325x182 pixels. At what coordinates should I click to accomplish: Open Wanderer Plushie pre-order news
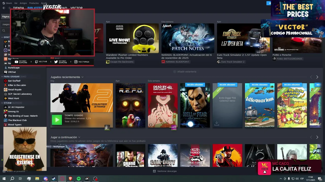click(x=127, y=56)
